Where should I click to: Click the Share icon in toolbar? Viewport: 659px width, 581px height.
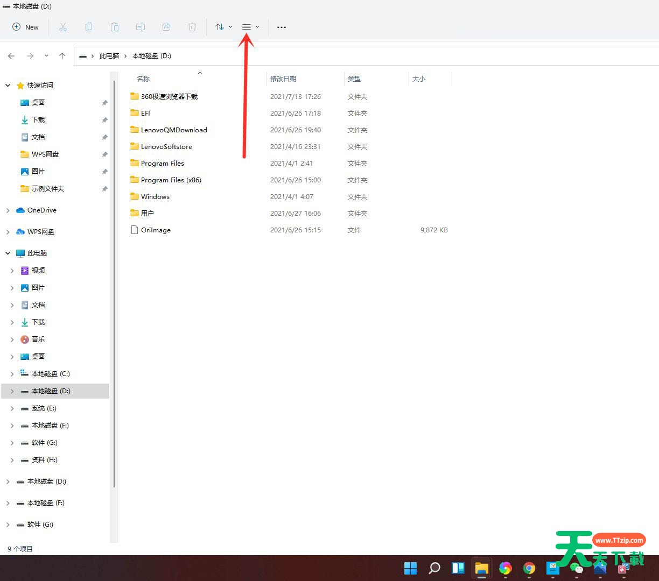(x=166, y=27)
